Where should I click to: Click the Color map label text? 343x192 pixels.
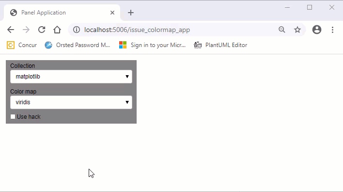click(23, 92)
